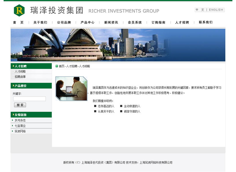Screen dimensions: 236x172
Task: Click the green breadcrumb arrow icon
Action: pos(57,66)
